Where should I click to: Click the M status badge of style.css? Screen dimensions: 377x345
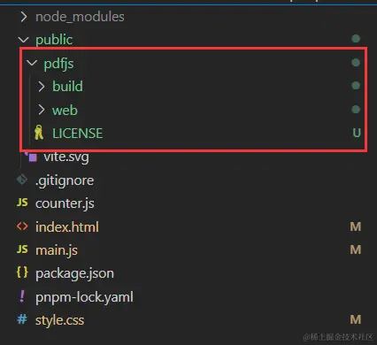[x=356, y=319]
